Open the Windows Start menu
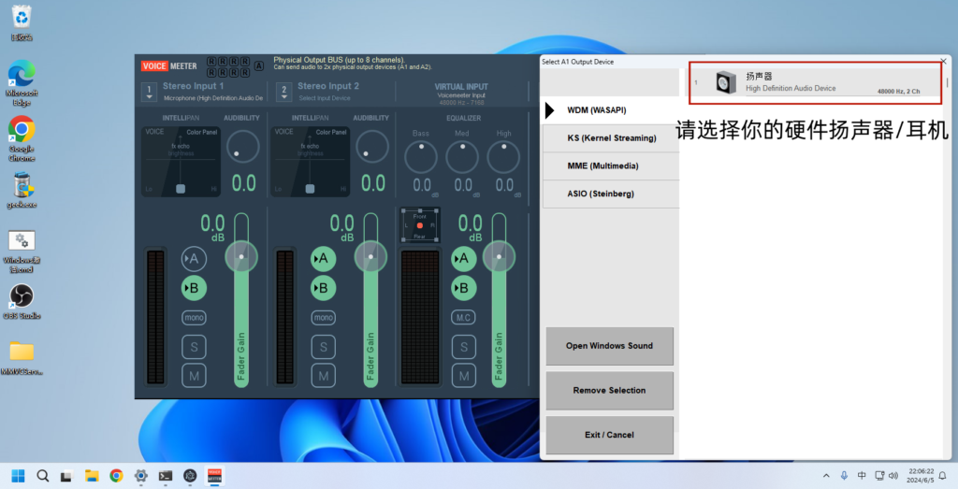This screenshot has width=958, height=489. coord(19,476)
